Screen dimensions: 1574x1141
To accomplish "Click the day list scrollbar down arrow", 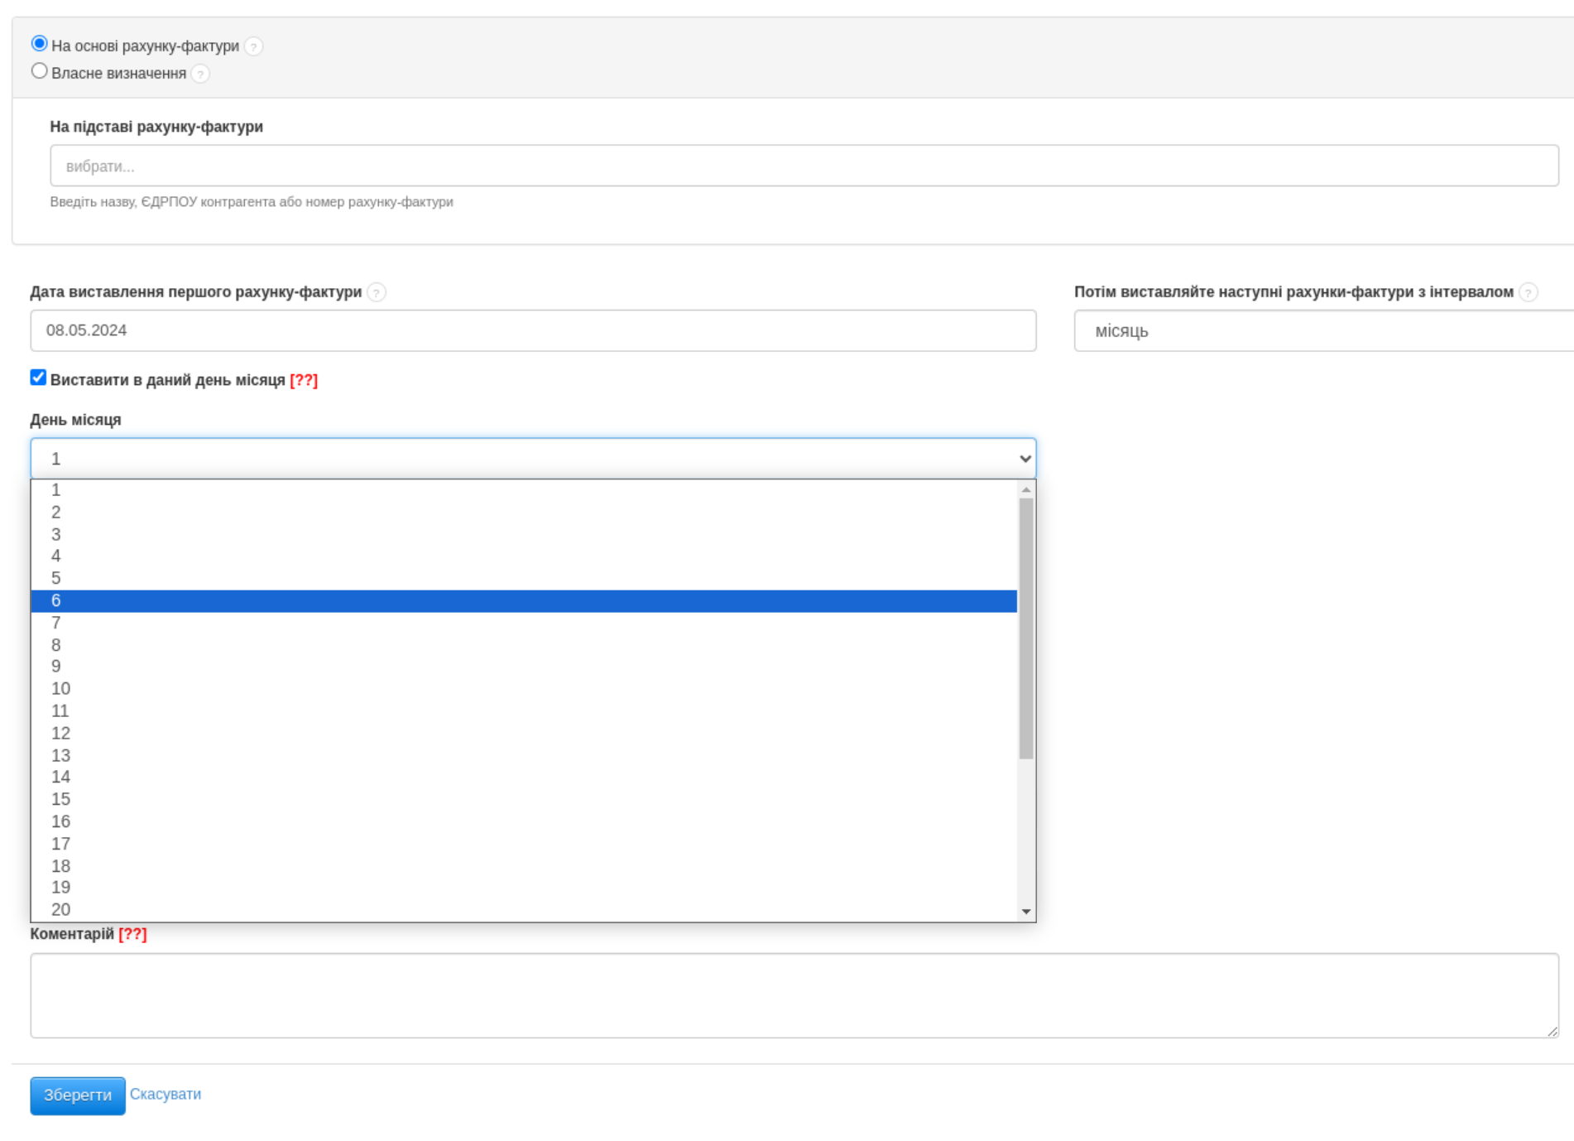I will (x=1026, y=912).
